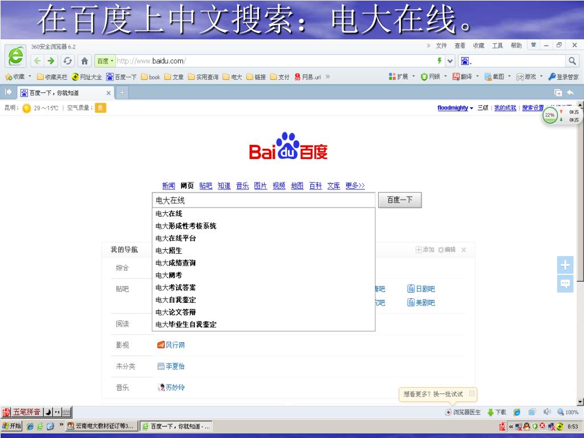584x438 pixels.
Task: Open the 扩展 extensions dropdown
Action: pyautogui.click(x=401, y=76)
